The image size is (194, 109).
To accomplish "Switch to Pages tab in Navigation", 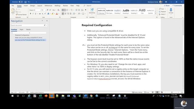I will pyautogui.click(x=22, y=30).
